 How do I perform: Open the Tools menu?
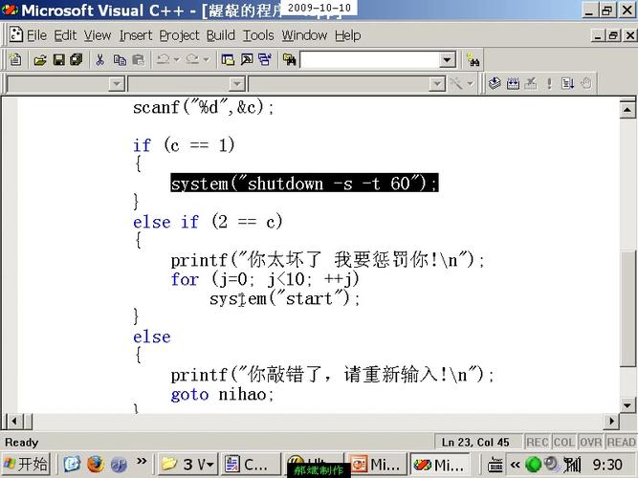coord(258,35)
